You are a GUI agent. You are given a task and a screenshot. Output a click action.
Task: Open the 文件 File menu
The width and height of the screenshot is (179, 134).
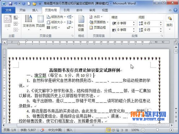pyautogui.click(x=8, y=10)
